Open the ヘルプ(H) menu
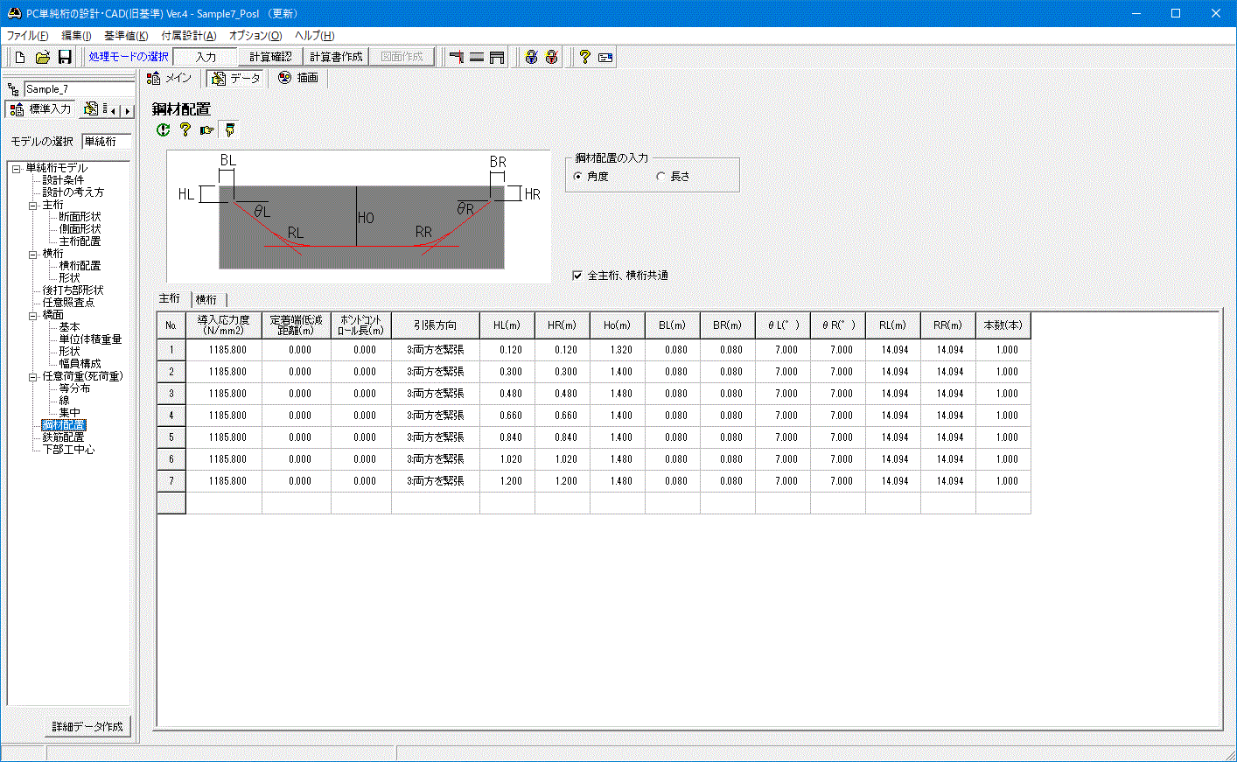The height and width of the screenshot is (762, 1237). (314, 36)
